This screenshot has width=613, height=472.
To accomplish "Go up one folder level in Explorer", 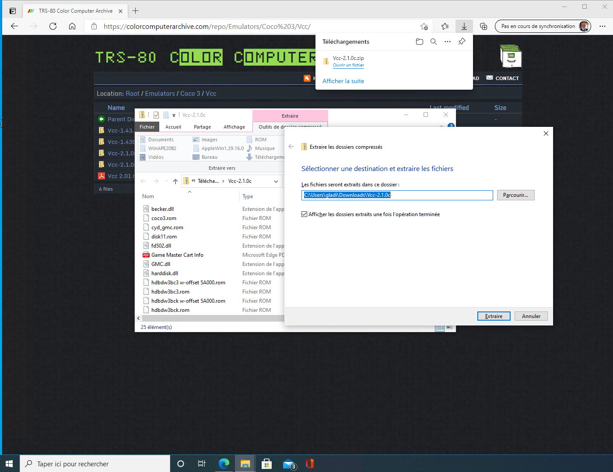I will click(x=175, y=181).
